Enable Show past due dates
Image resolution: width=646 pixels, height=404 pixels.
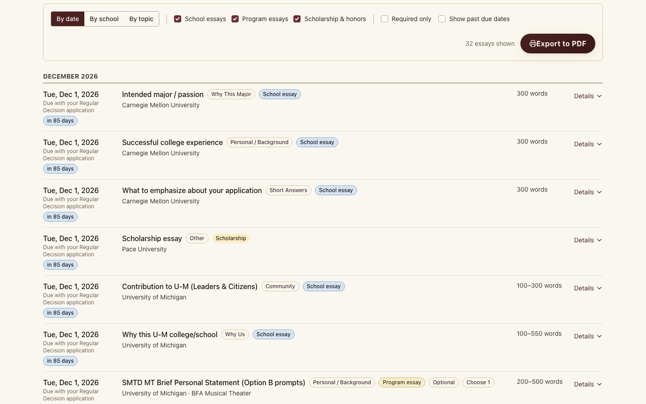click(x=442, y=19)
